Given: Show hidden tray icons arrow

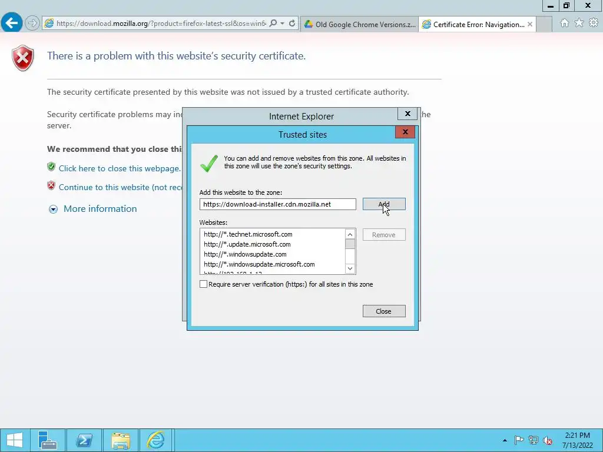Looking at the screenshot, I should pos(505,440).
